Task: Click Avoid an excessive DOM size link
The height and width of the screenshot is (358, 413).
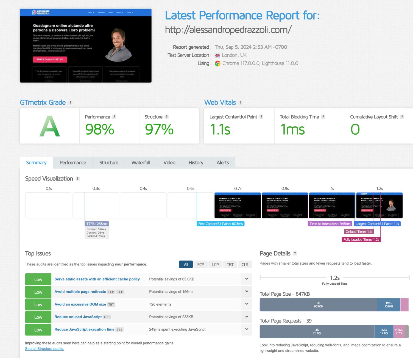Action: click(x=80, y=304)
